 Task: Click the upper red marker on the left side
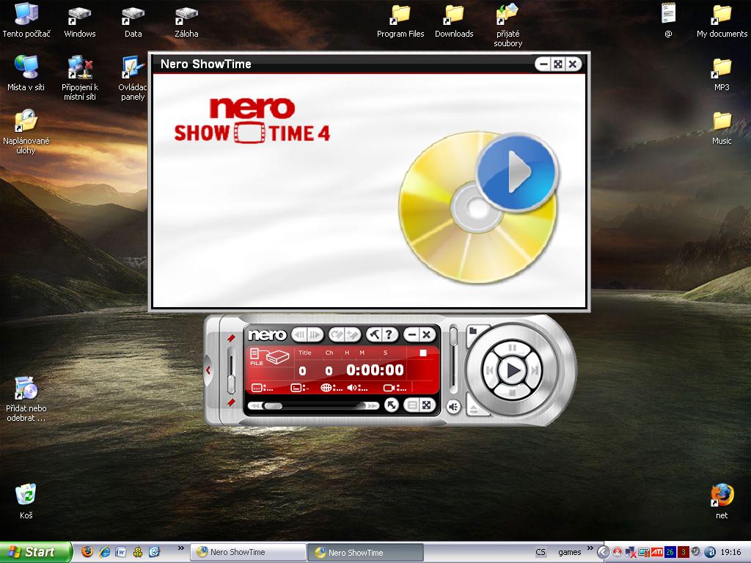click(231, 338)
